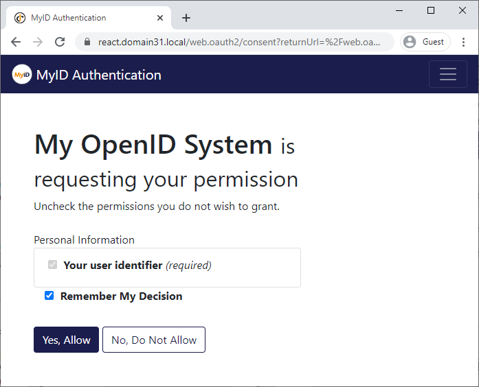This screenshot has height=387, width=479.
Task: Open the Chrome three-dot menu
Action: (x=463, y=42)
